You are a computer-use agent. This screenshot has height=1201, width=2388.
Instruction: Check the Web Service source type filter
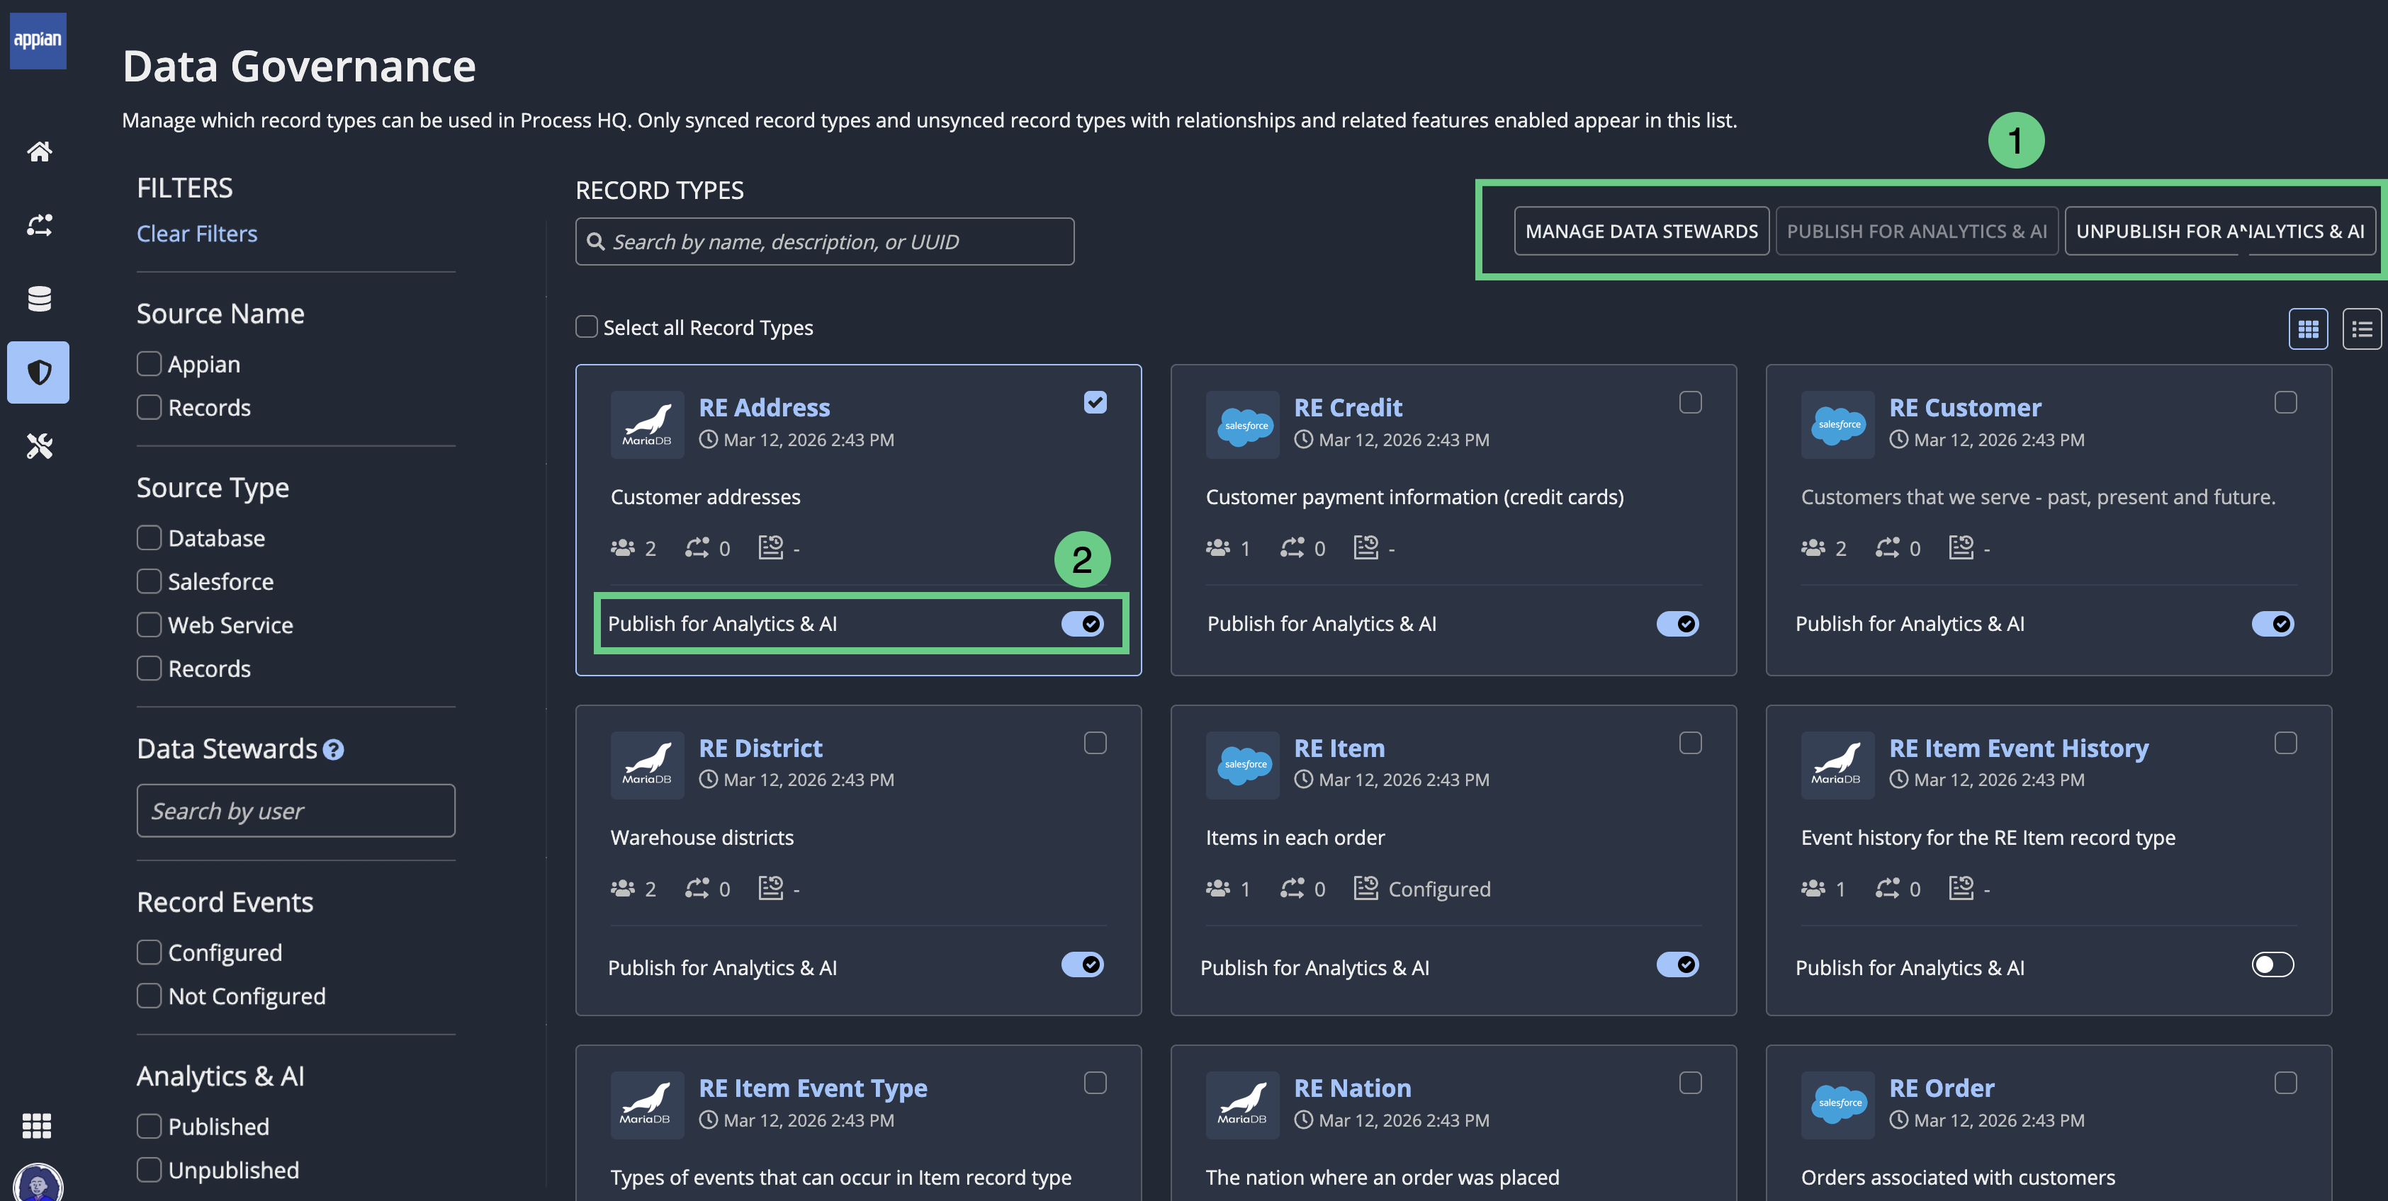pos(150,625)
